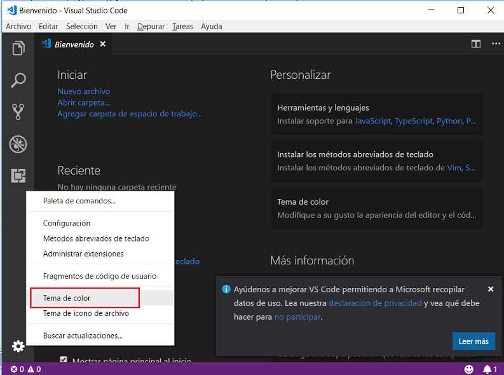Open notifications bell in status bar
Screen dimensions: 504x375
(x=491, y=369)
